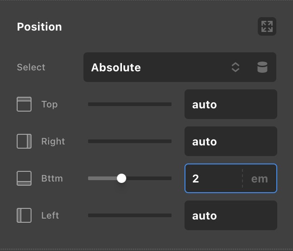Screen dimensions: 293x251
Task: Open the Absolute position dropdown
Action: 180,67
